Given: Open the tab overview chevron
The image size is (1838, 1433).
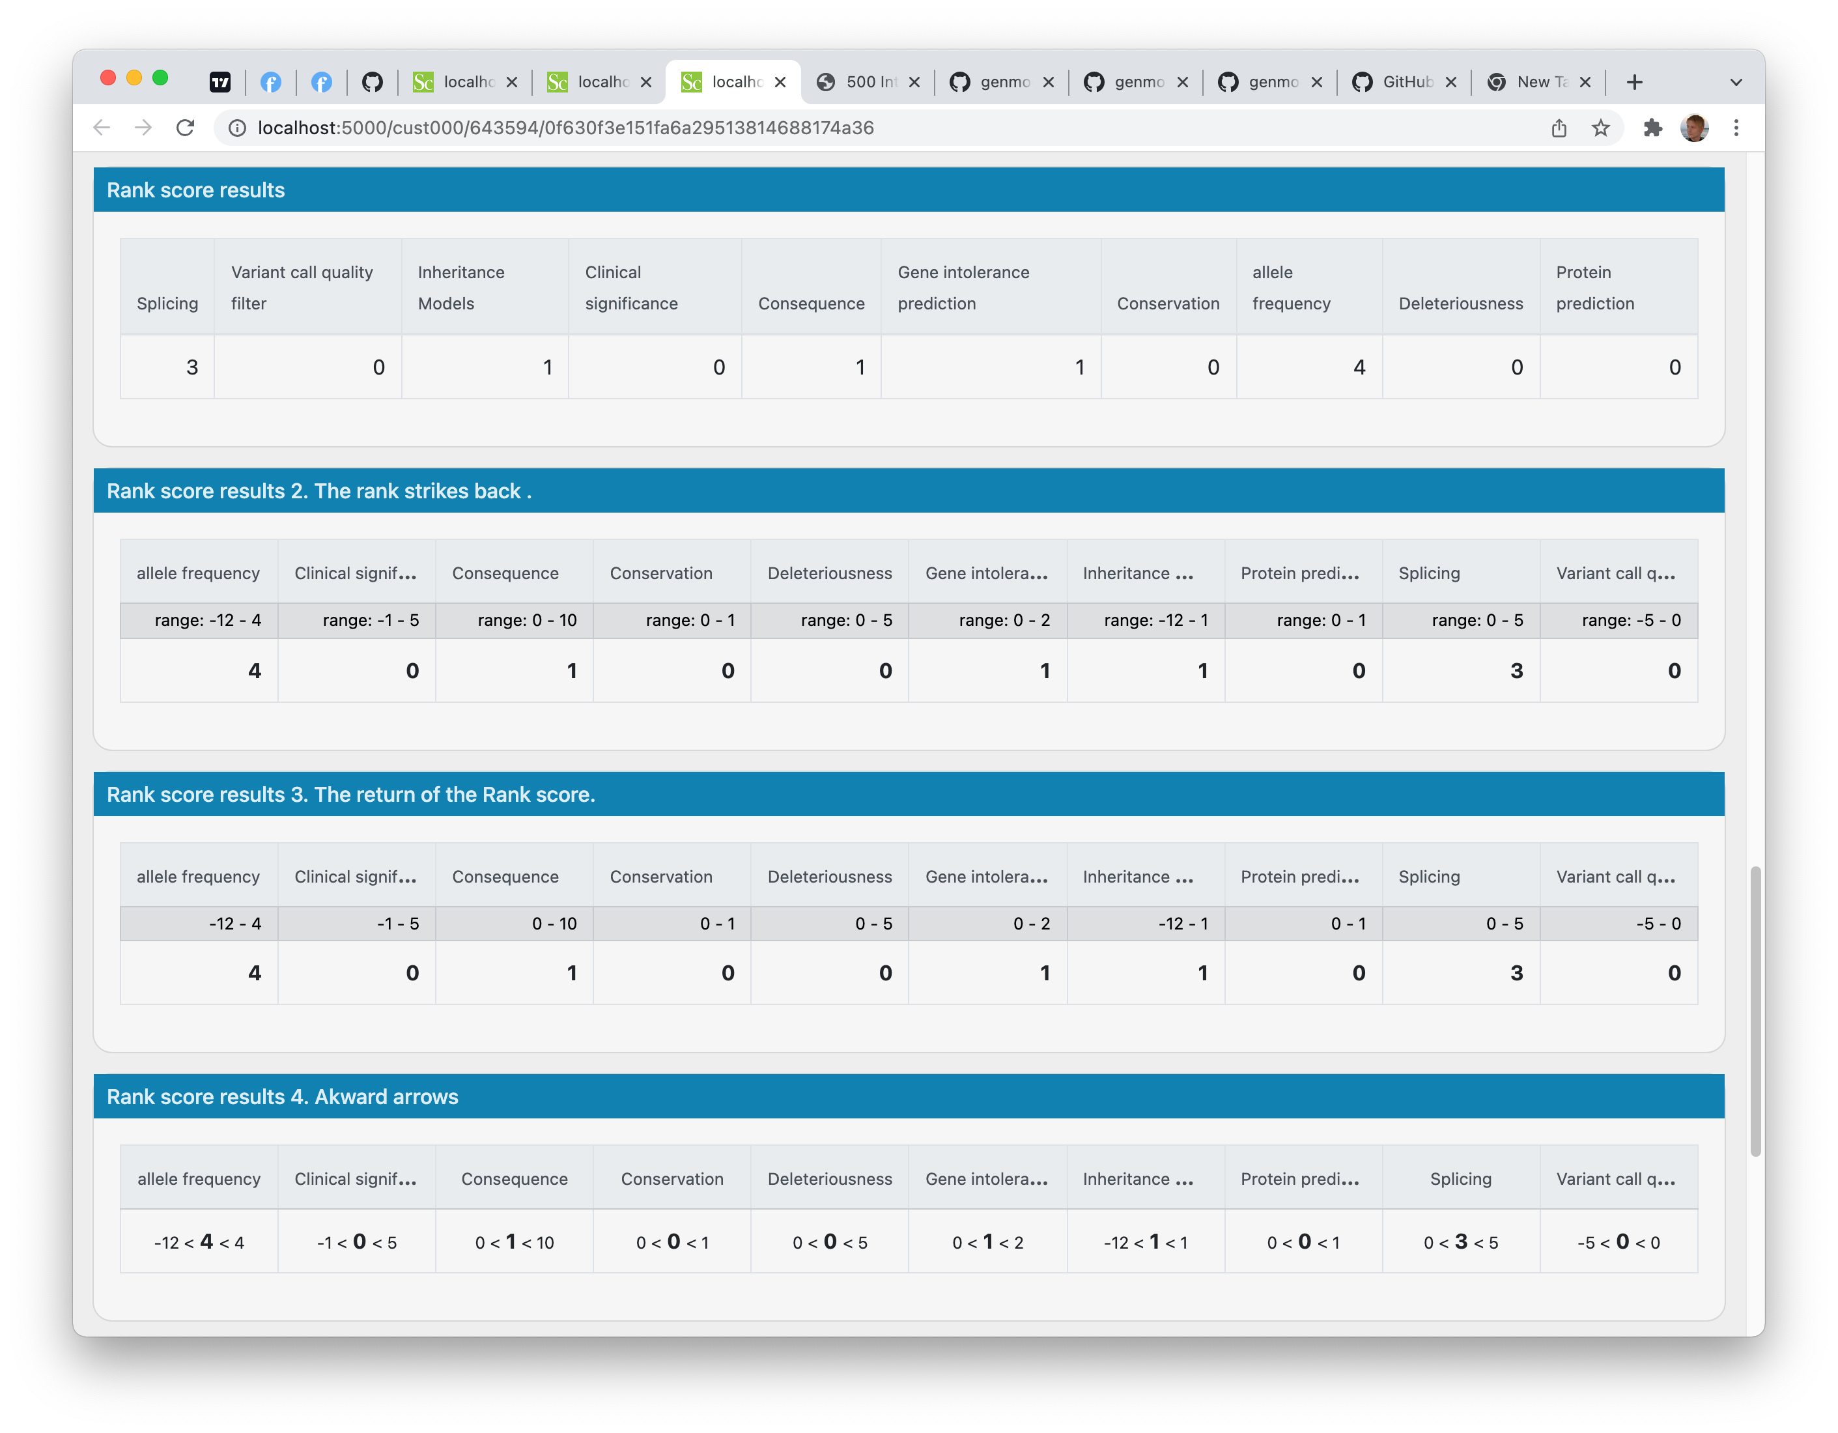Looking at the screenshot, I should point(1736,81).
